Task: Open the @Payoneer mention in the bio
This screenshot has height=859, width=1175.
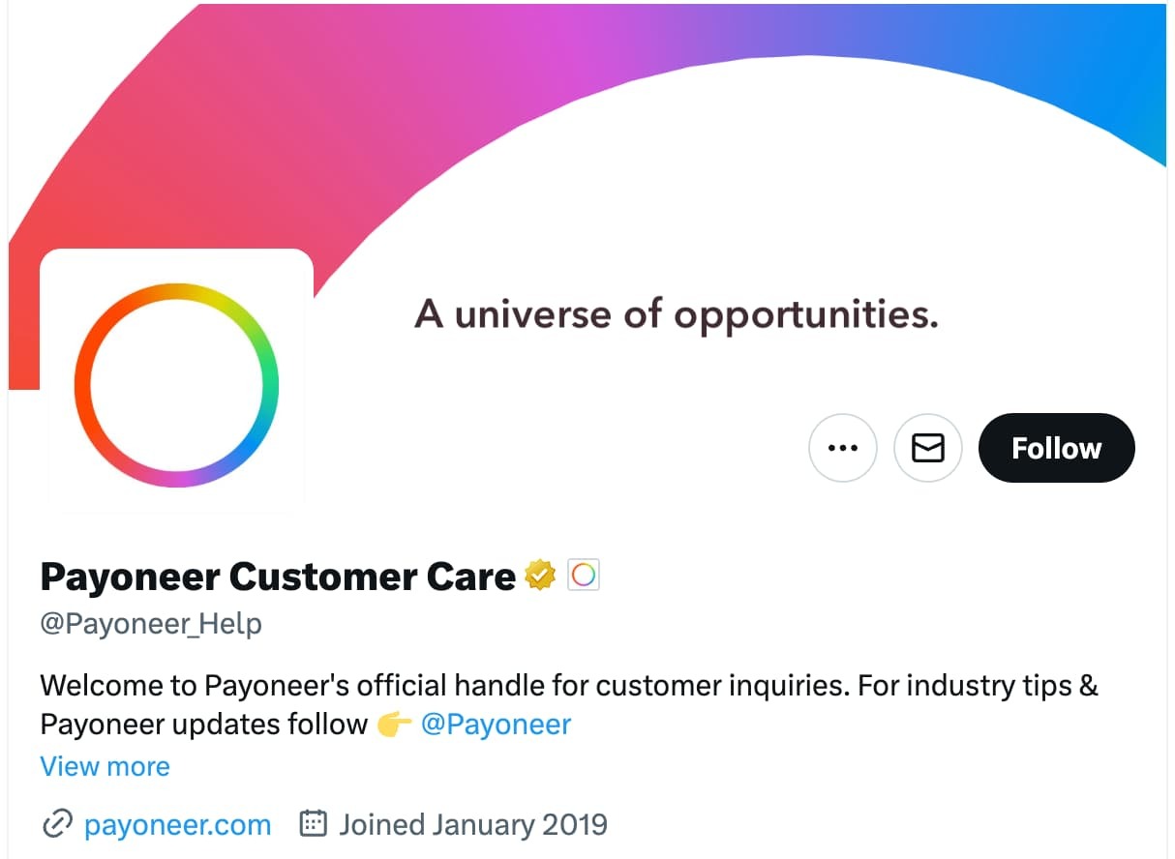Action: 497,724
